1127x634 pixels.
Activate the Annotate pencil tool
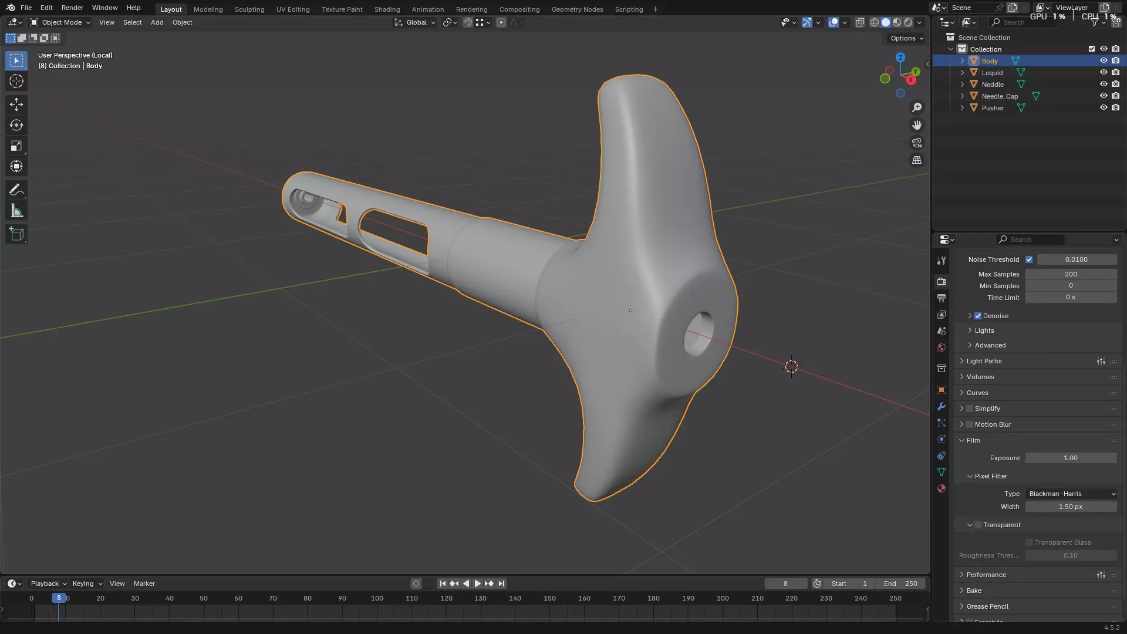pyautogui.click(x=16, y=190)
